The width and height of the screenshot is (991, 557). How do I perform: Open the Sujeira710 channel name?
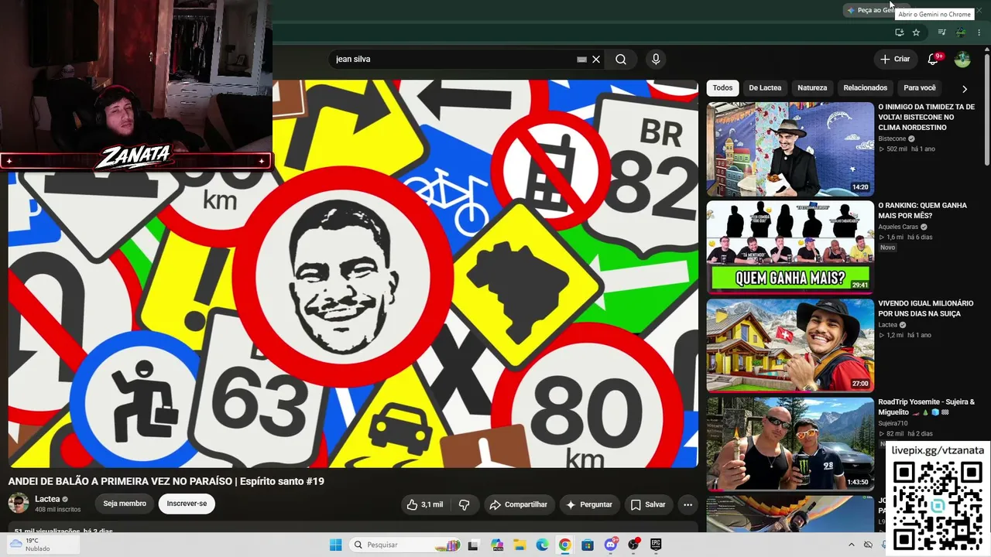(x=893, y=424)
